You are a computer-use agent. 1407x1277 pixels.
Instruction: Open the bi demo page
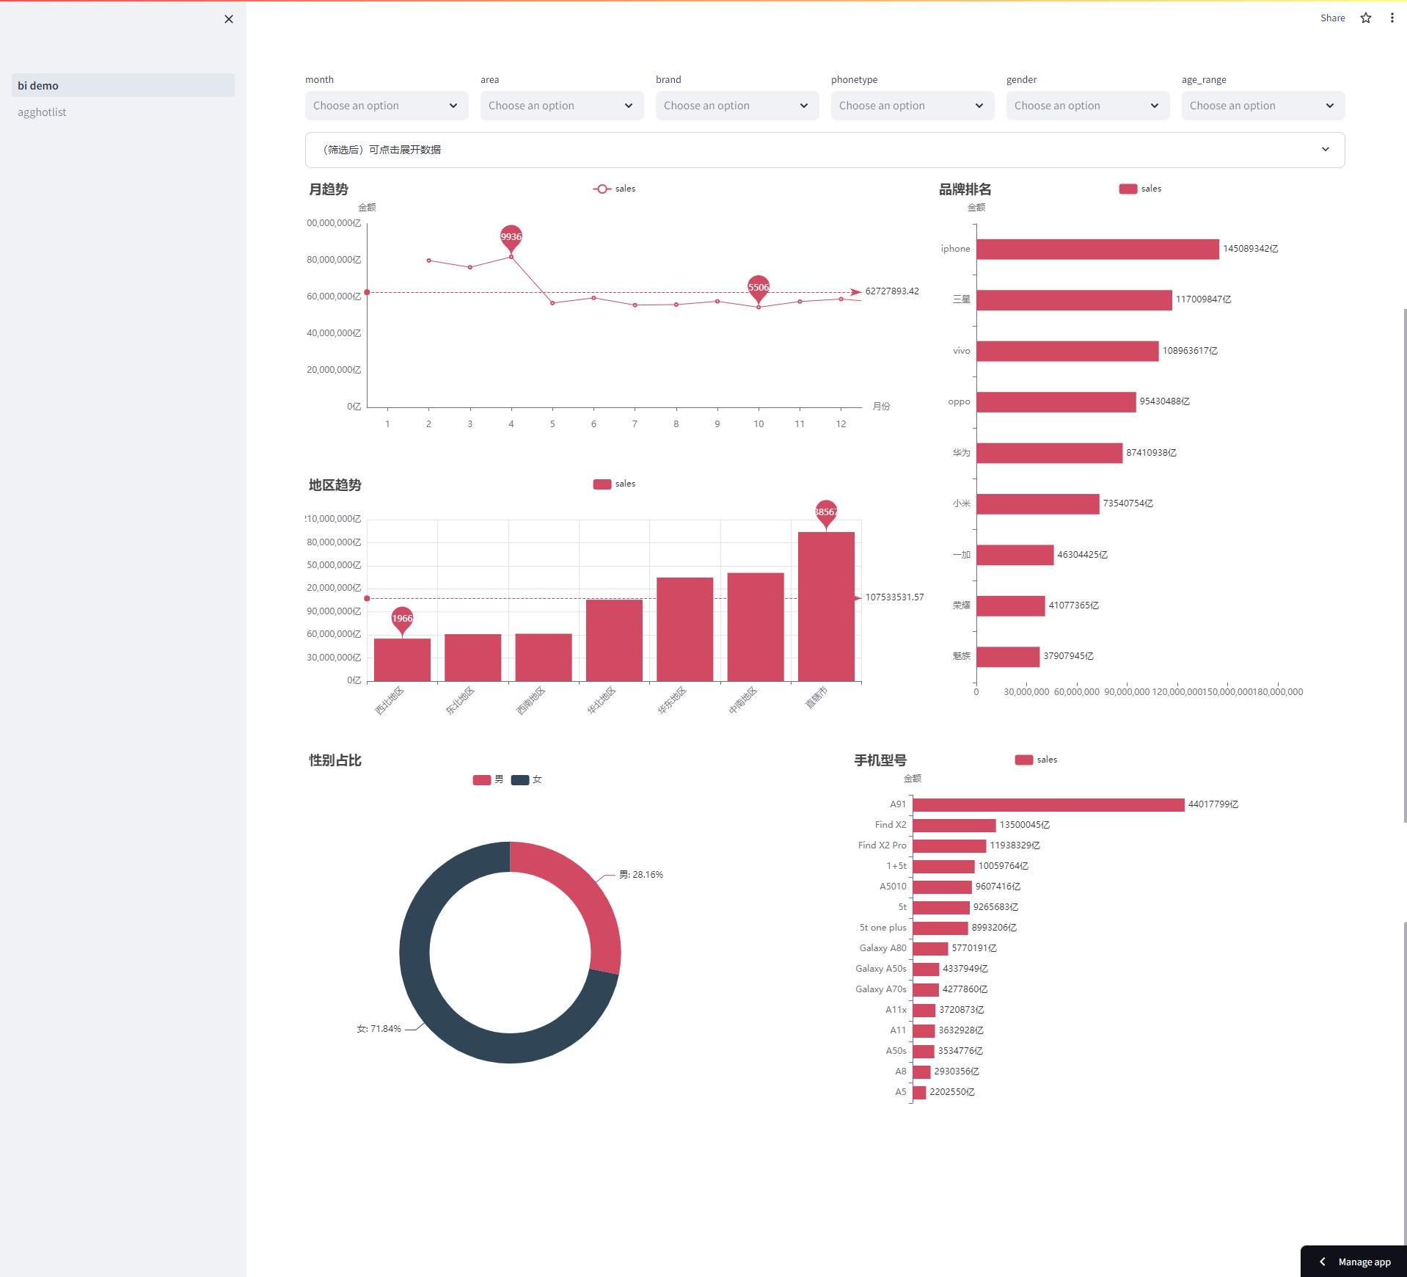coord(123,85)
